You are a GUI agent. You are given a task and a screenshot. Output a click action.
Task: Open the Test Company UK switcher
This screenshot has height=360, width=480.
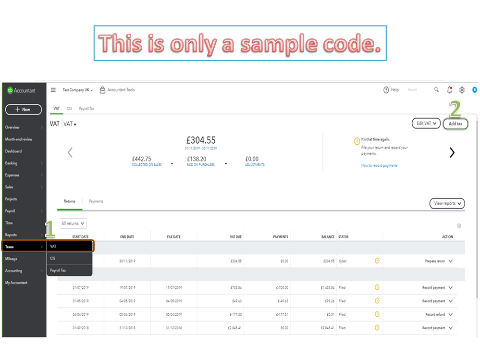pos(78,90)
